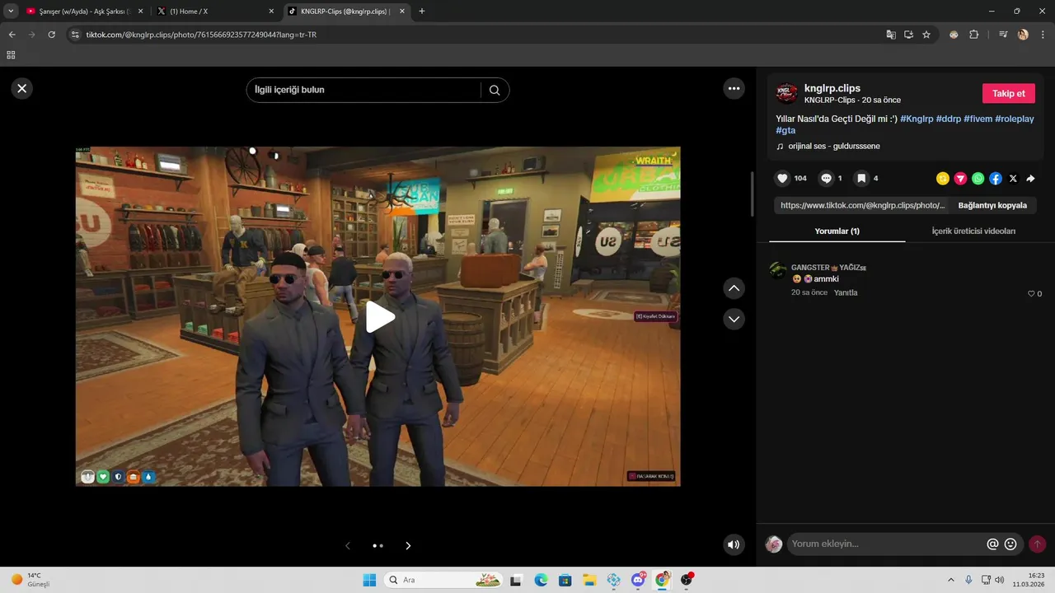Click the Takip et follow button
This screenshot has height=593, width=1055.
(1009, 93)
